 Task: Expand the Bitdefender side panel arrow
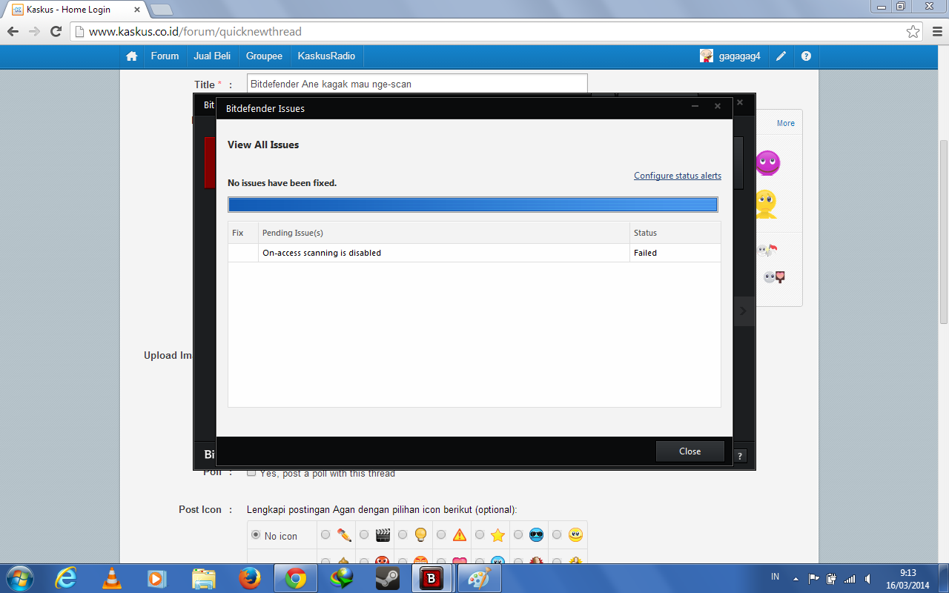click(744, 311)
